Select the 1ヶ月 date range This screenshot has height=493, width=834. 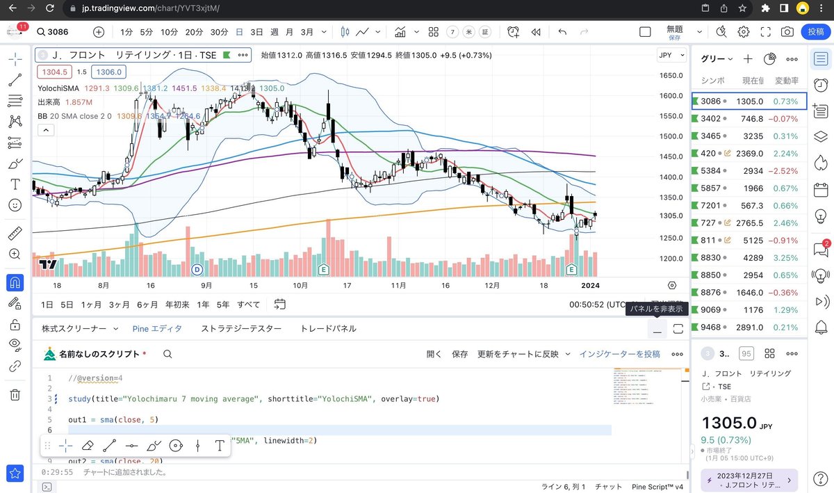click(x=92, y=305)
